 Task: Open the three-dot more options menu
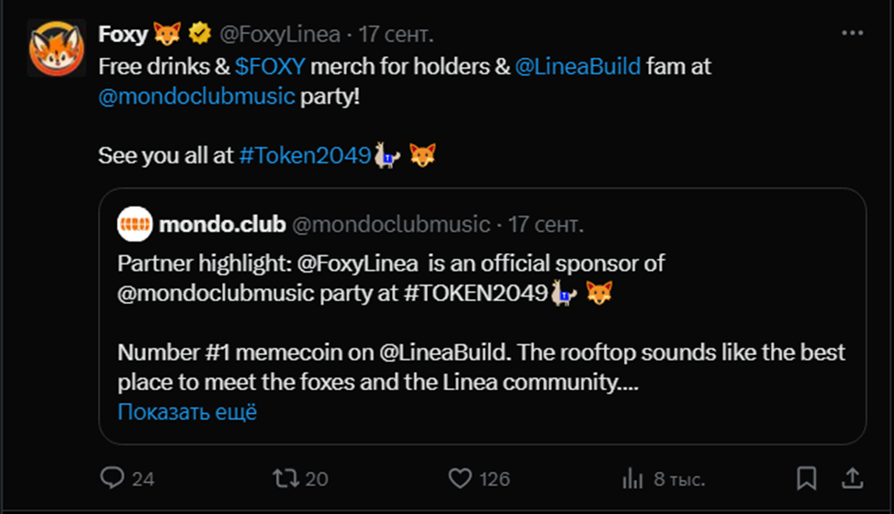(852, 34)
